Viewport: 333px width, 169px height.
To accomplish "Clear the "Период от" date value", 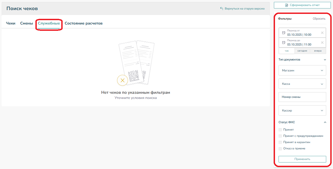I will [x=322, y=33].
